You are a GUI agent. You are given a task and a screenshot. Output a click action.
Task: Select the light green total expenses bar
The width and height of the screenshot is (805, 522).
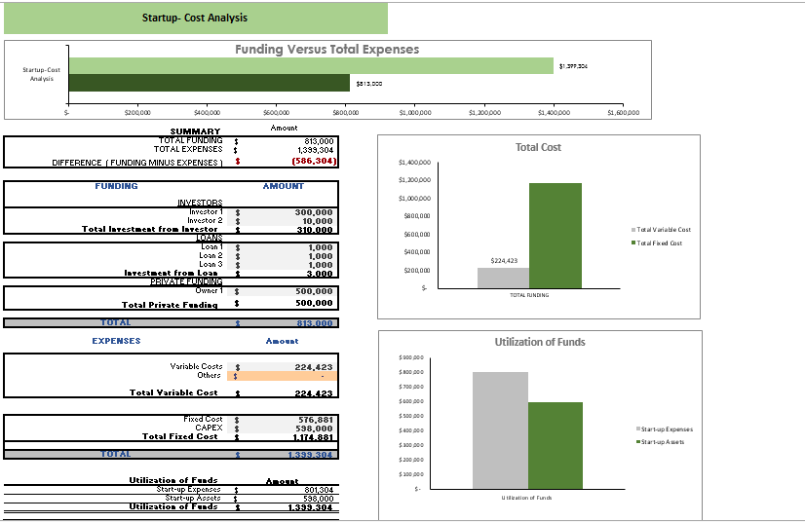(x=311, y=65)
